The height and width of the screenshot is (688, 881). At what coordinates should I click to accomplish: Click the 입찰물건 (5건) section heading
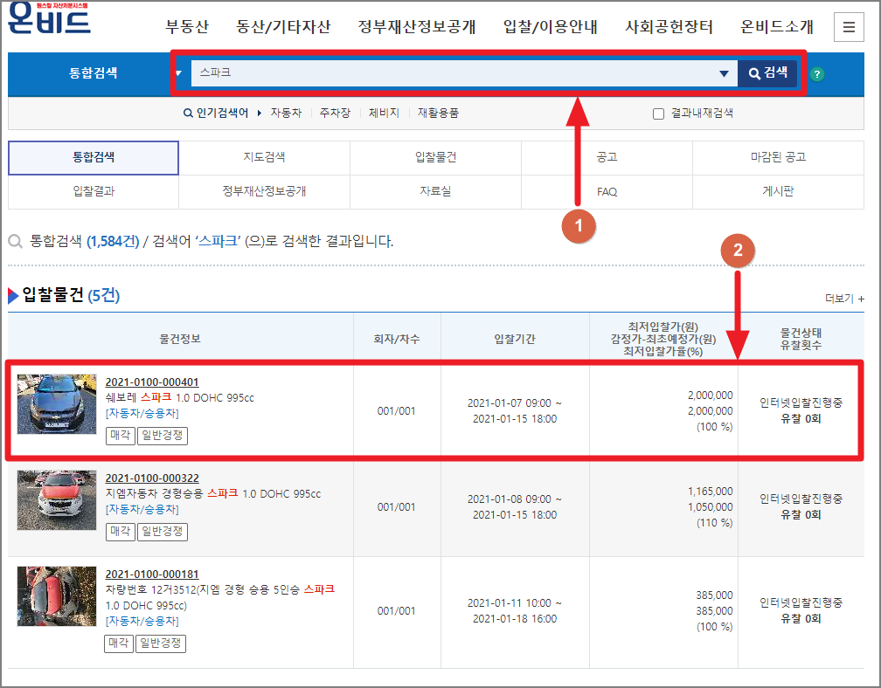(x=70, y=295)
